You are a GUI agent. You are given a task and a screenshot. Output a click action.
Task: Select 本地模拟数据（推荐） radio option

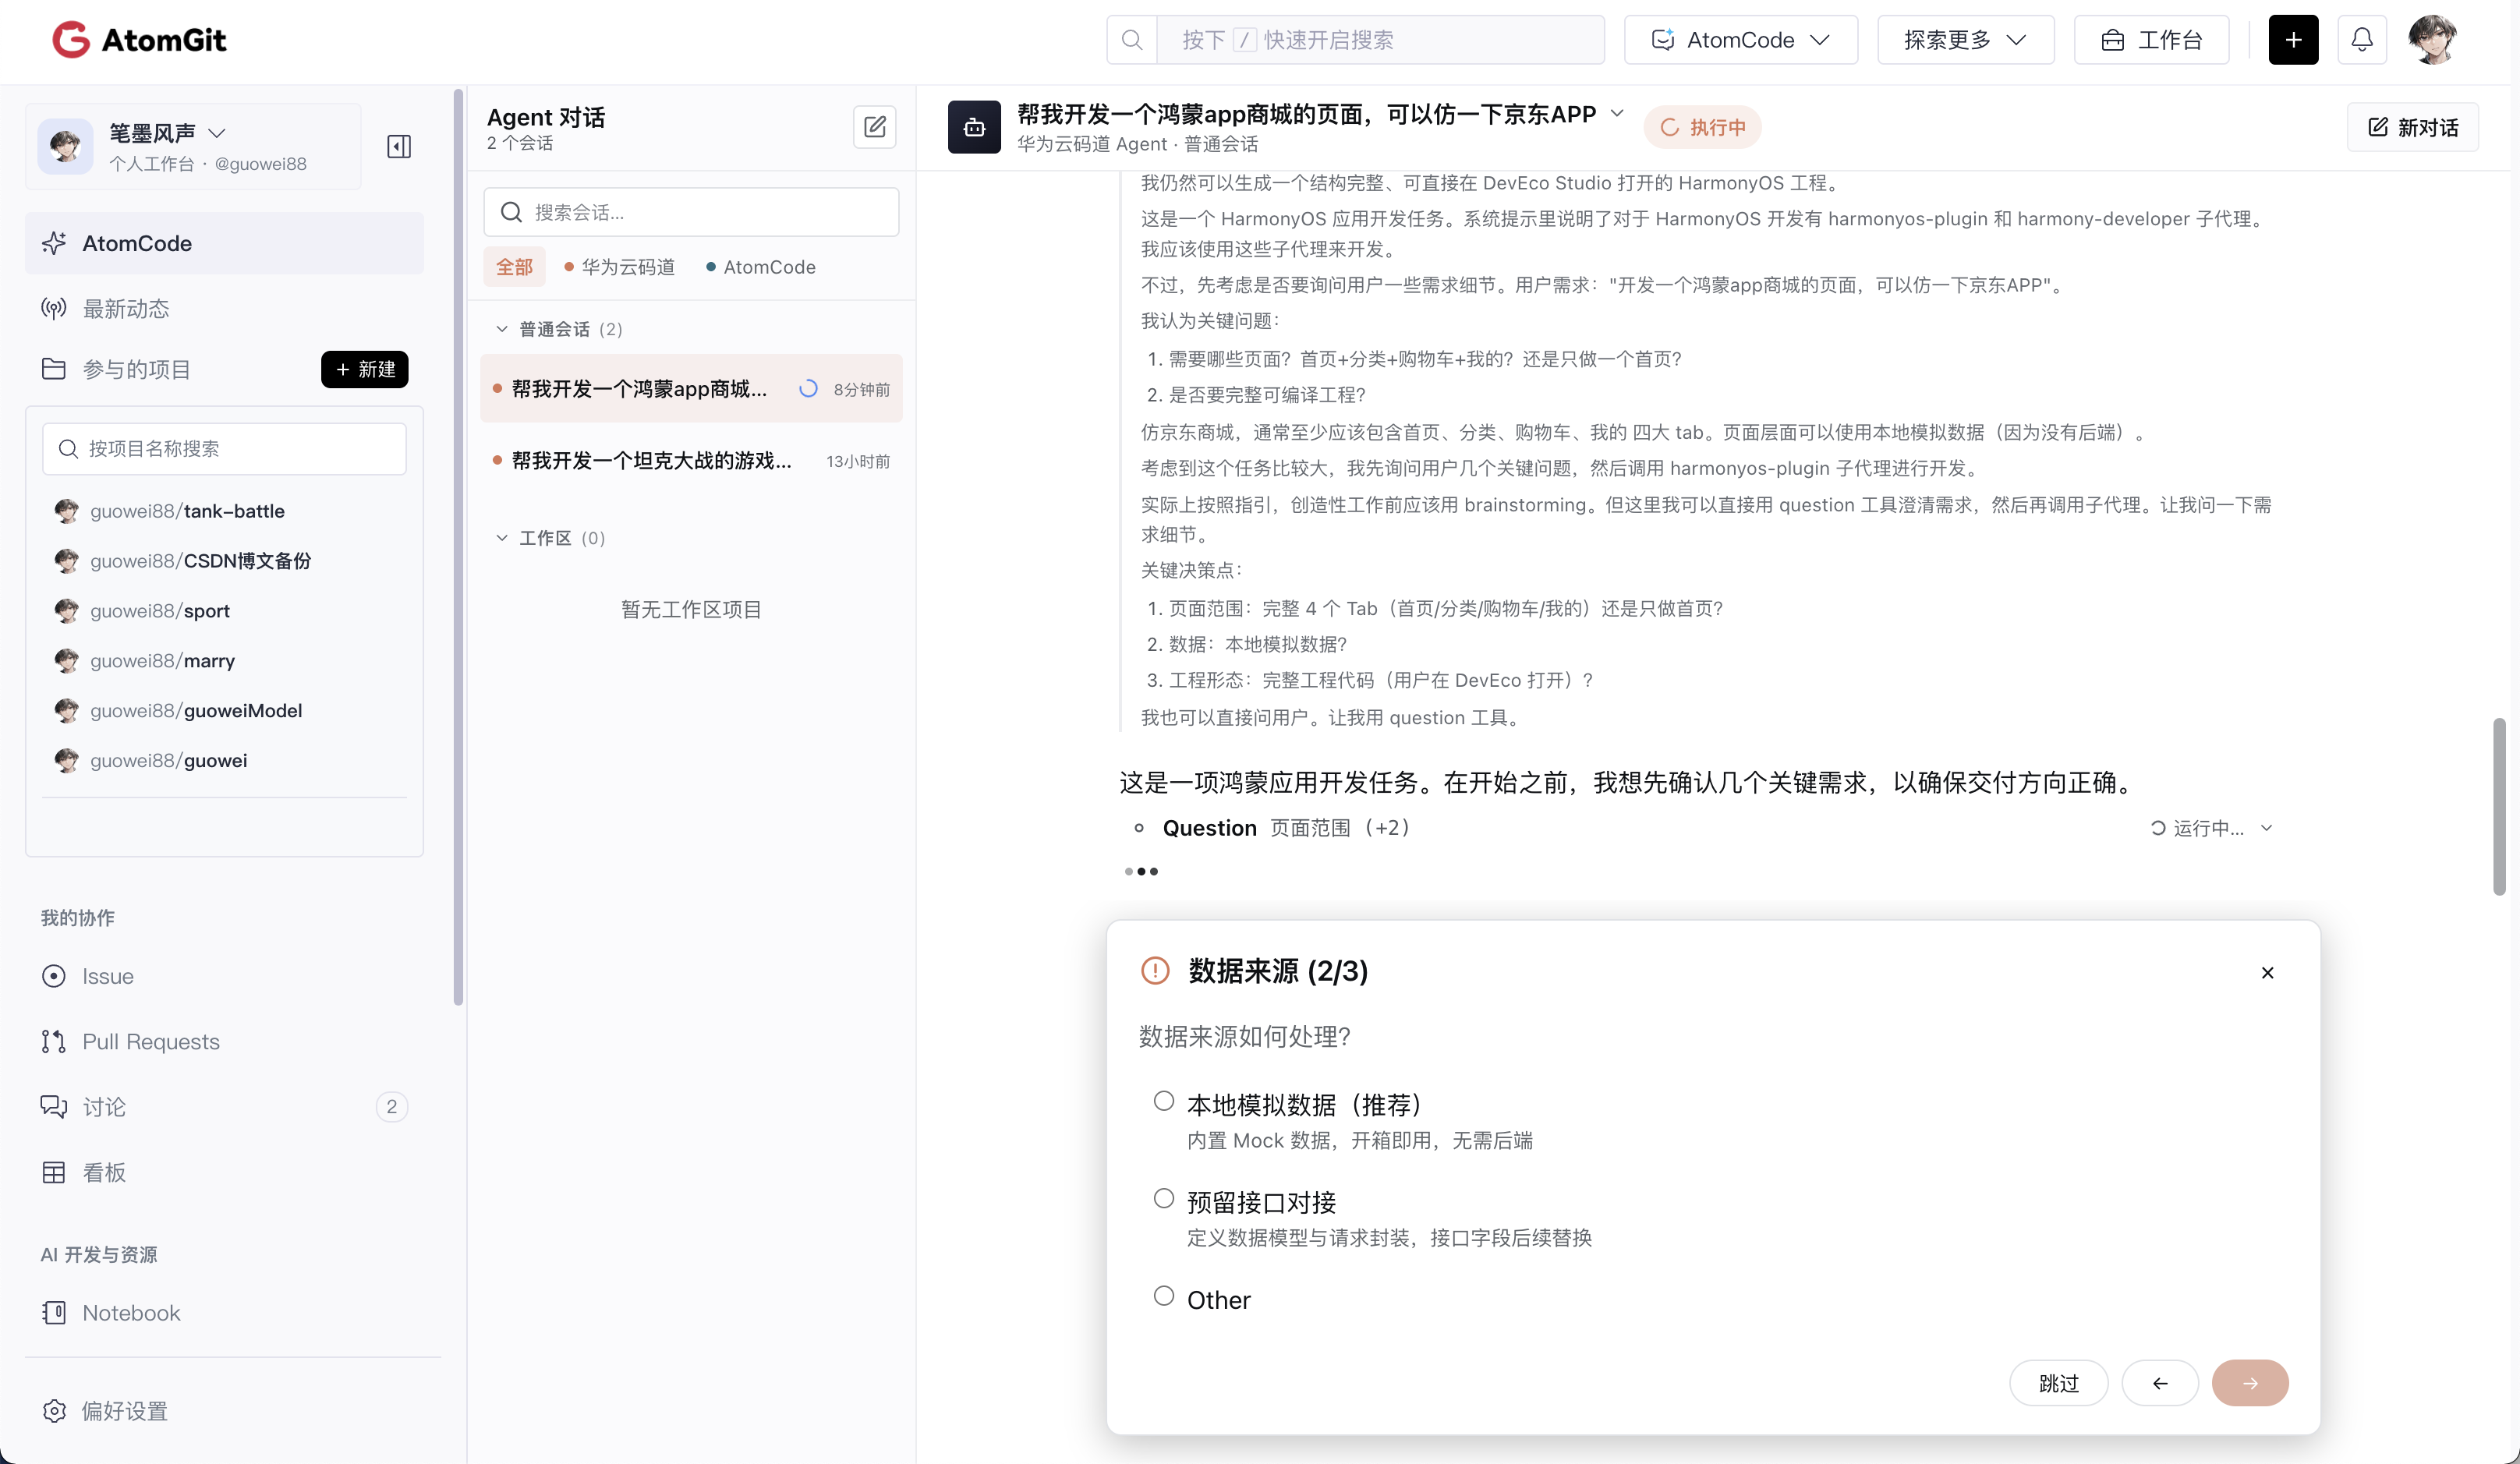[1163, 1101]
